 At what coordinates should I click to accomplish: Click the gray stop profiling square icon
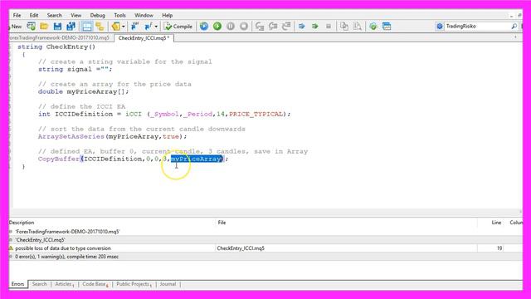click(x=329, y=26)
